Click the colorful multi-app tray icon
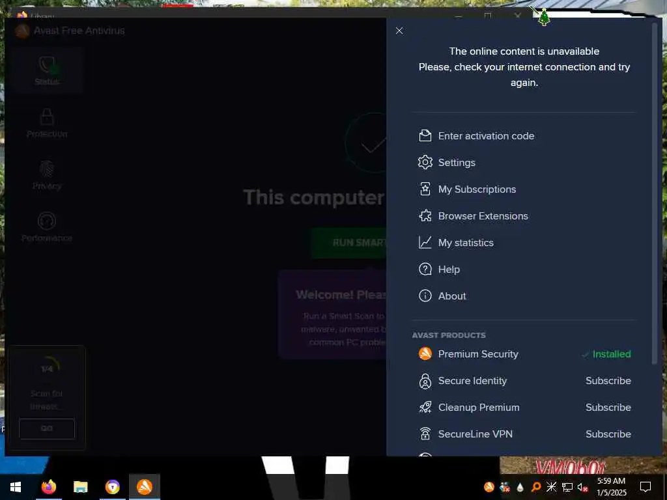667x500 pixels. (505, 487)
